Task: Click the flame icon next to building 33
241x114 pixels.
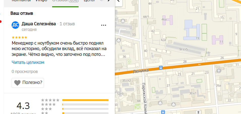Action: pyautogui.click(x=123, y=21)
